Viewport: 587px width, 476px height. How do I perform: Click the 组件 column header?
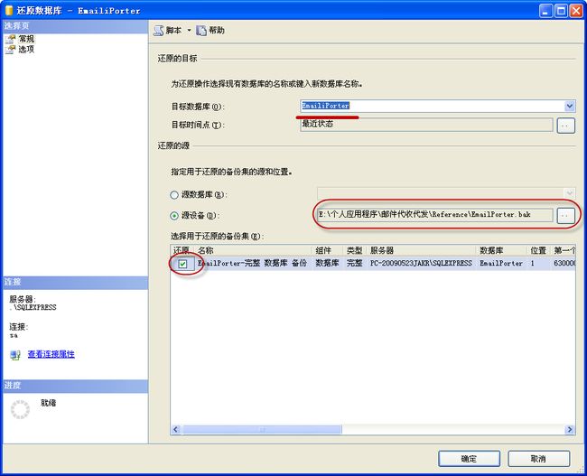327,250
